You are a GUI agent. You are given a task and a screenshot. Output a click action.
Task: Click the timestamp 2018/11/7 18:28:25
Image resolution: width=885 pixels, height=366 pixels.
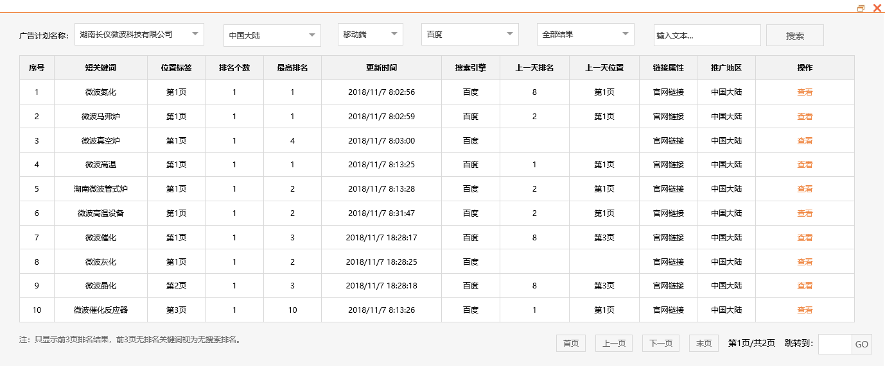pyautogui.click(x=381, y=262)
